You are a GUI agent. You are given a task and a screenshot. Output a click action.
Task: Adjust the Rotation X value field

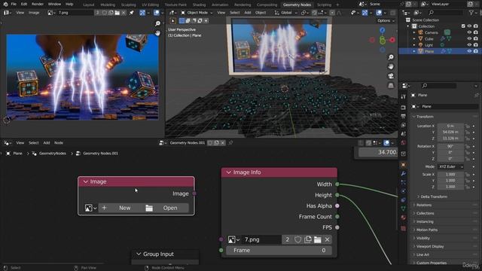tap(450, 146)
